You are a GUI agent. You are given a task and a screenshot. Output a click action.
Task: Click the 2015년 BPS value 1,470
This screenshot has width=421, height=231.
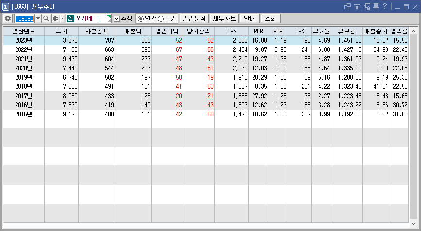tap(240, 114)
